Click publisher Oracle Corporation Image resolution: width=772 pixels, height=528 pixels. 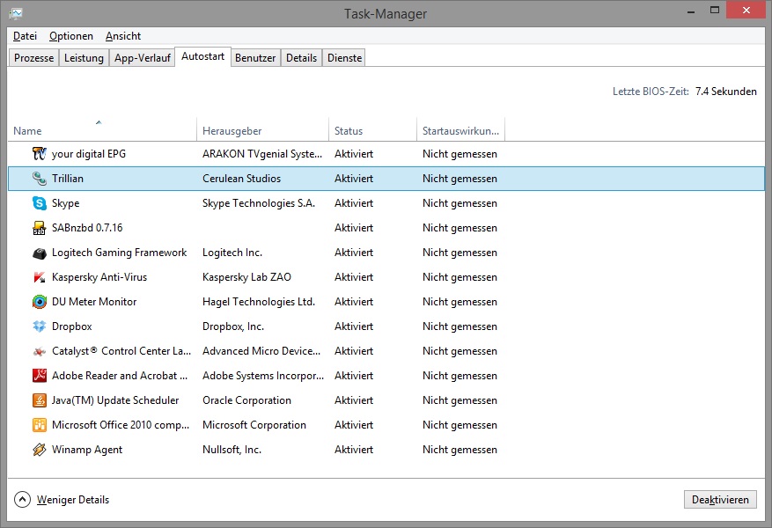[x=246, y=400]
